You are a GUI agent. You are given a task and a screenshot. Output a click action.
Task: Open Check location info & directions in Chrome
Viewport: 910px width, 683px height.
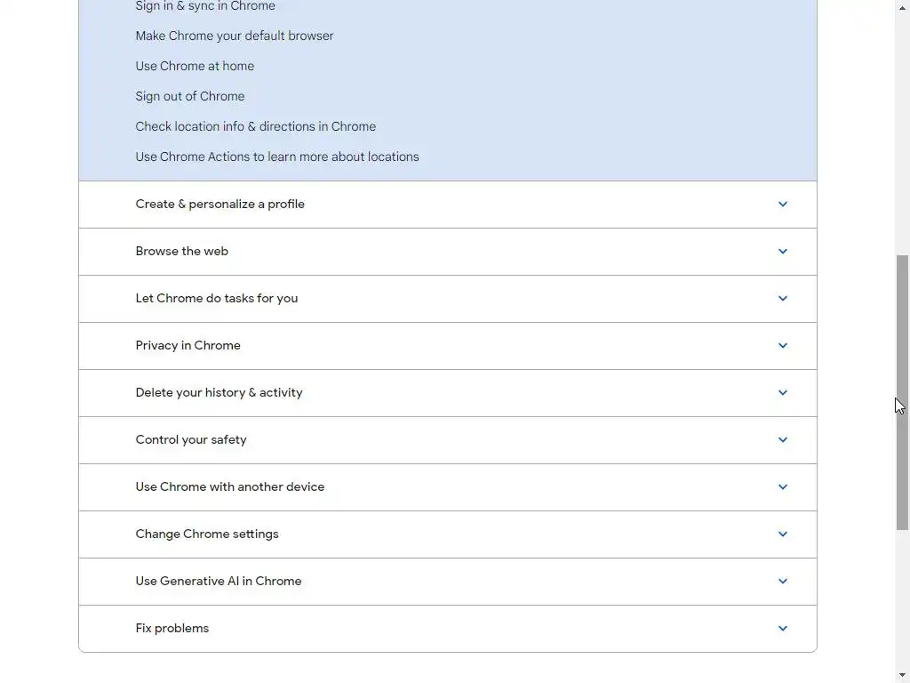255,126
